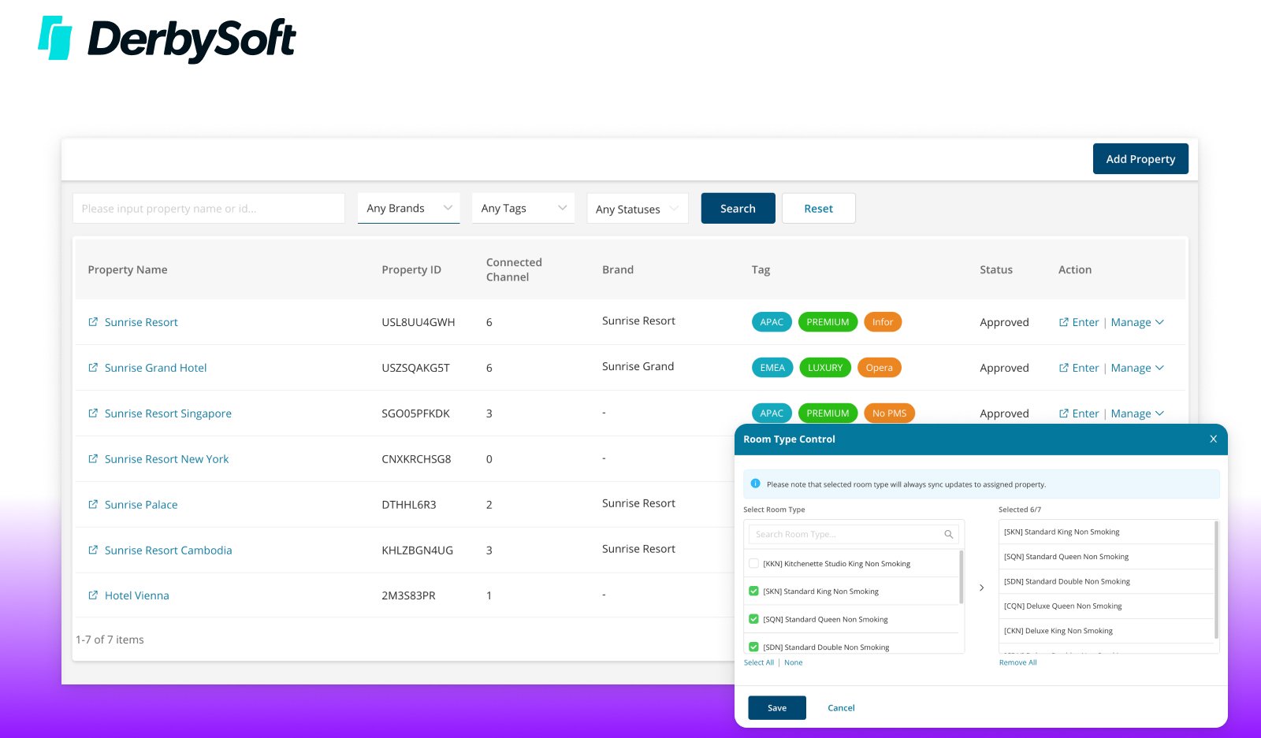The width and height of the screenshot is (1261, 738).
Task: Open external link icon beside Sunrise Resort Cambodia
Action: tap(93, 550)
